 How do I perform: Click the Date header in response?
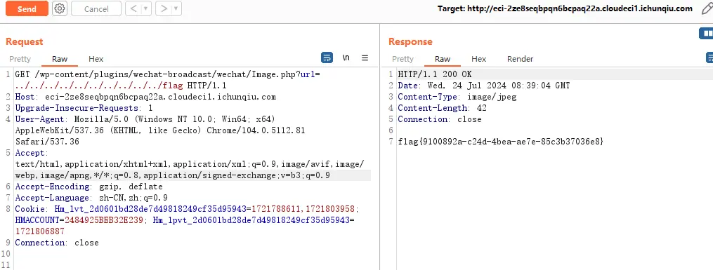[x=484, y=86]
